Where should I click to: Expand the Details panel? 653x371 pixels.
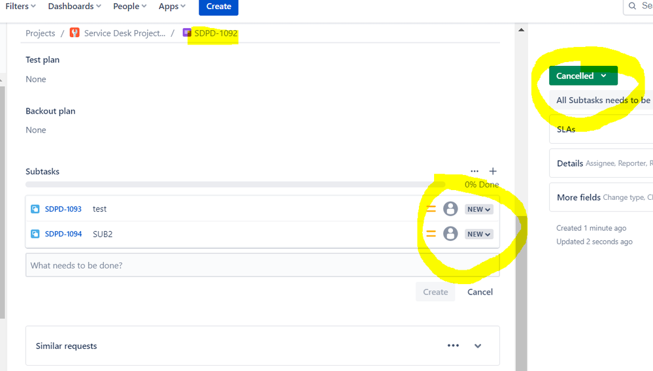click(x=601, y=163)
